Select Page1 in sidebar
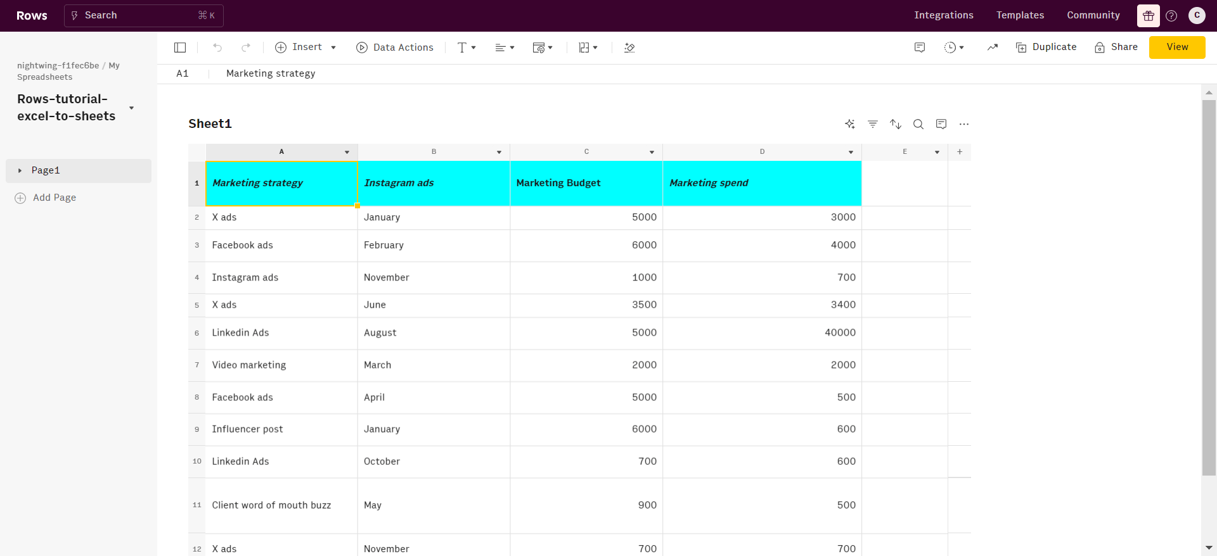The image size is (1217, 556). click(x=79, y=171)
